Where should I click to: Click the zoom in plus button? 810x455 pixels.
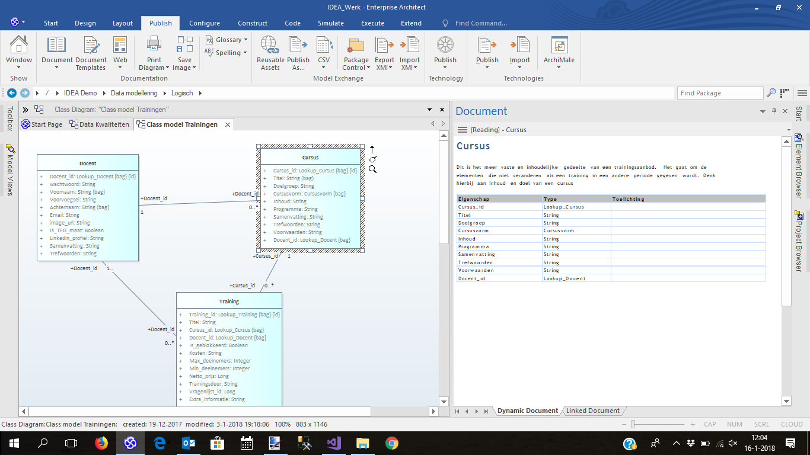point(693,424)
